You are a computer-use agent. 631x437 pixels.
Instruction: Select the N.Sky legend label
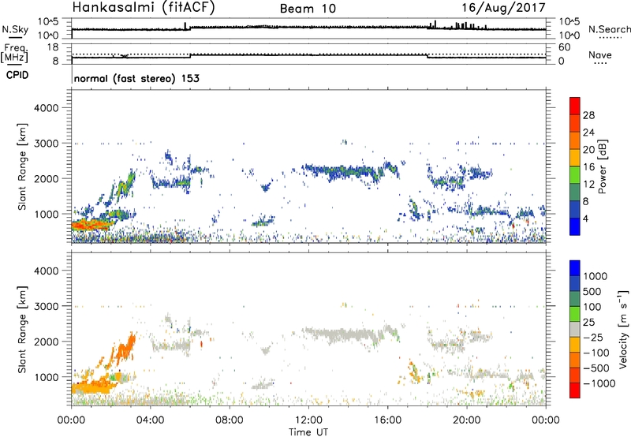click(15, 29)
